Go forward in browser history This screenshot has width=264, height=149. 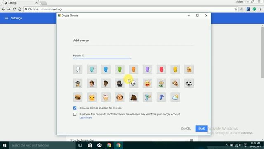click(x=9, y=9)
